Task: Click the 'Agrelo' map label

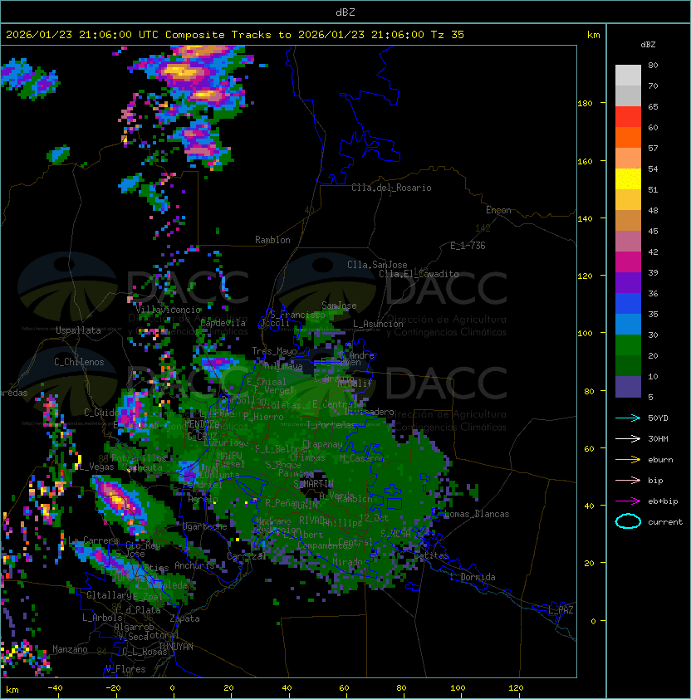Action: [x=203, y=499]
